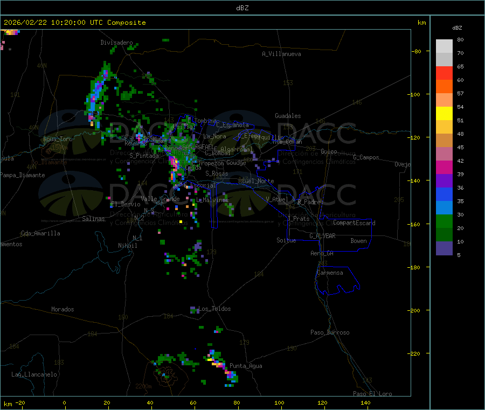The height and width of the screenshot is (410, 485).
Task: Click the '140' tick on bottom axis
Action: [x=365, y=402]
